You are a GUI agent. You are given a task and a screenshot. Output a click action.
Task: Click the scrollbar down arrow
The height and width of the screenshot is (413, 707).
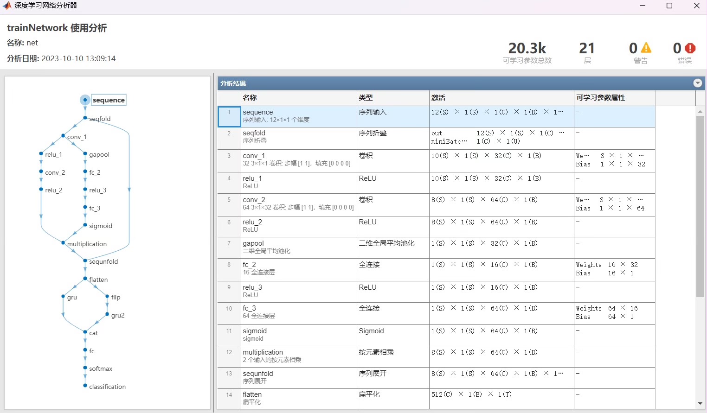[700, 404]
